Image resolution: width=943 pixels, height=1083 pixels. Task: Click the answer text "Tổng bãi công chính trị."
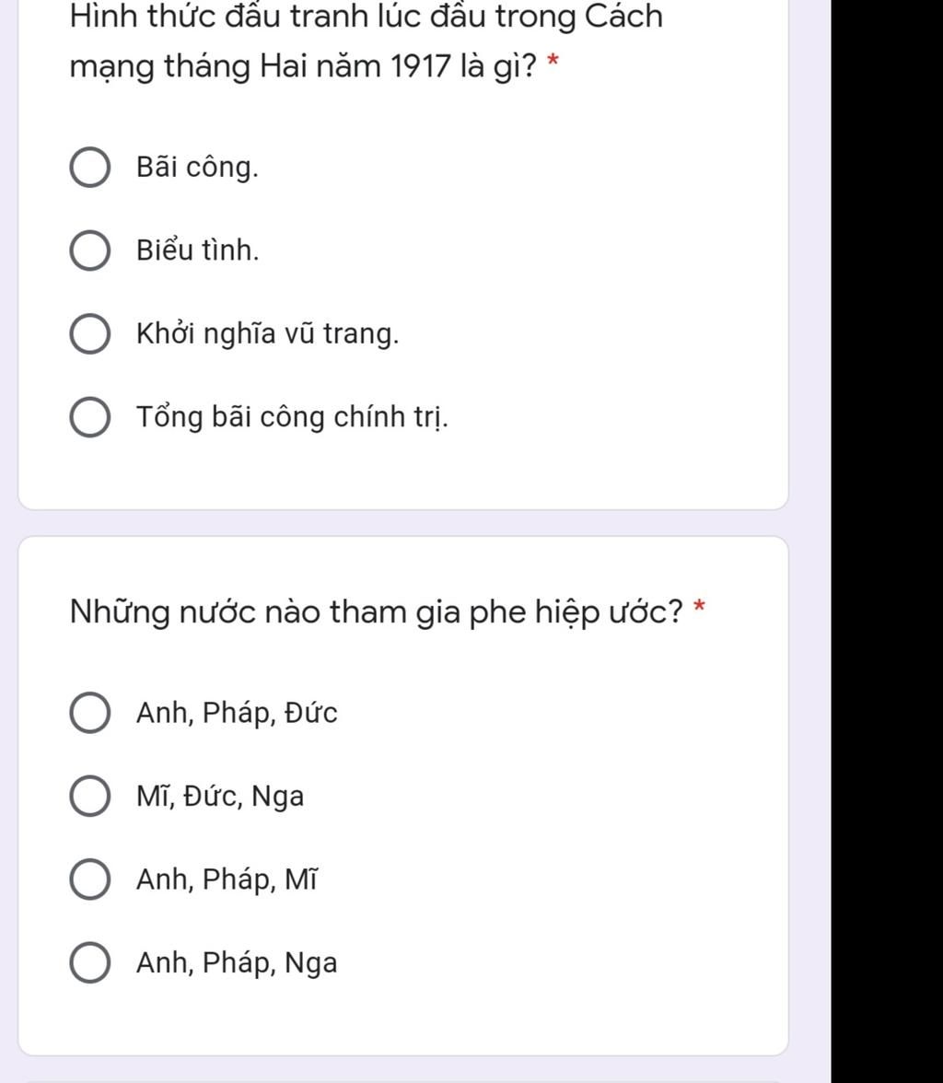pos(293,417)
